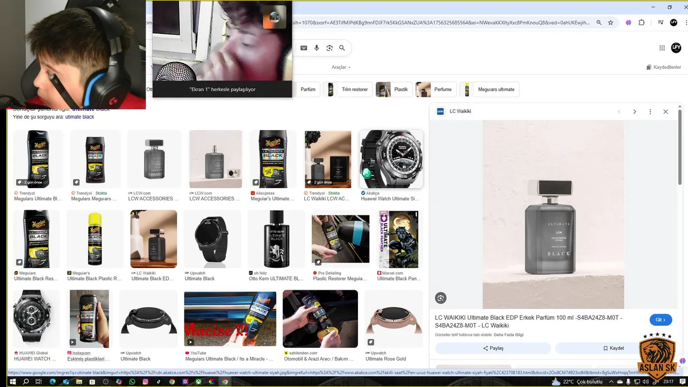This screenshot has width=688, height=387.
Task: Open sahibinden.com Otomobil result thumbnail
Action: tap(320, 319)
